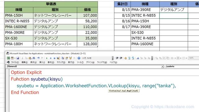This screenshot has width=199, height=112.
Task: Select cell PMA-1600NE in the price table
Action: click(x=19, y=27)
